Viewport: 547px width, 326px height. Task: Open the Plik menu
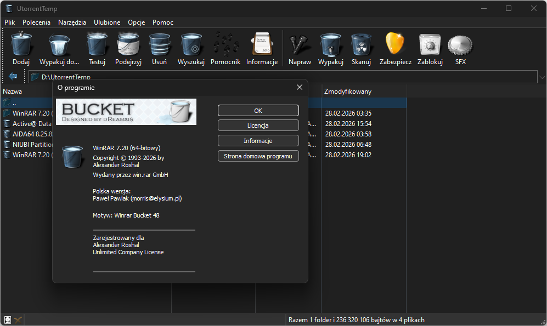pyautogui.click(x=9, y=22)
